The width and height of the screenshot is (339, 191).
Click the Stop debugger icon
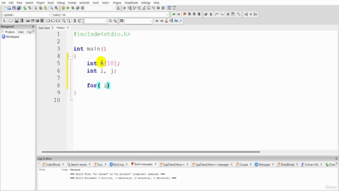[x=163, y=8]
